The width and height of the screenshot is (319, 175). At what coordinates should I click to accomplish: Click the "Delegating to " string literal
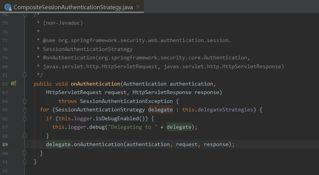click(126, 127)
